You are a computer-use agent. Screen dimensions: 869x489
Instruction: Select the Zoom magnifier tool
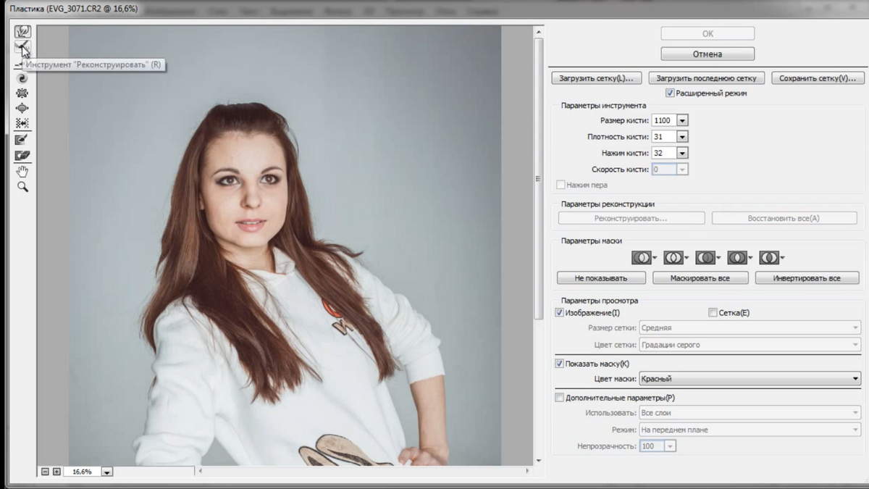point(22,187)
